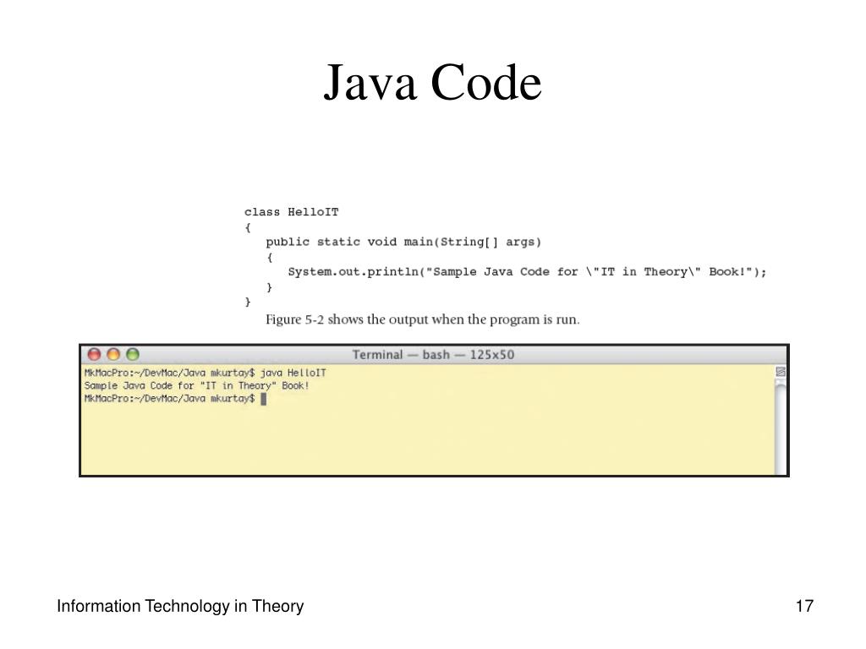The height and width of the screenshot is (649, 866).
Task: Click the "Java Code" slide title
Action: coord(432,82)
